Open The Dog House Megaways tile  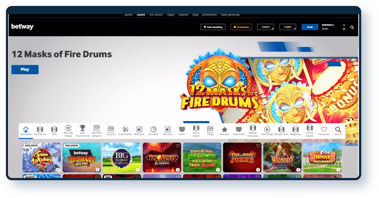point(322,157)
